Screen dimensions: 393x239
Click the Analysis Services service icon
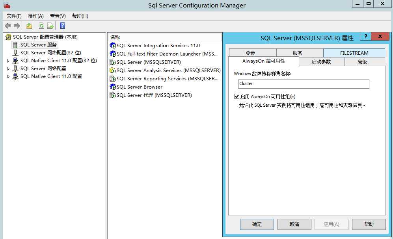[113, 70]
